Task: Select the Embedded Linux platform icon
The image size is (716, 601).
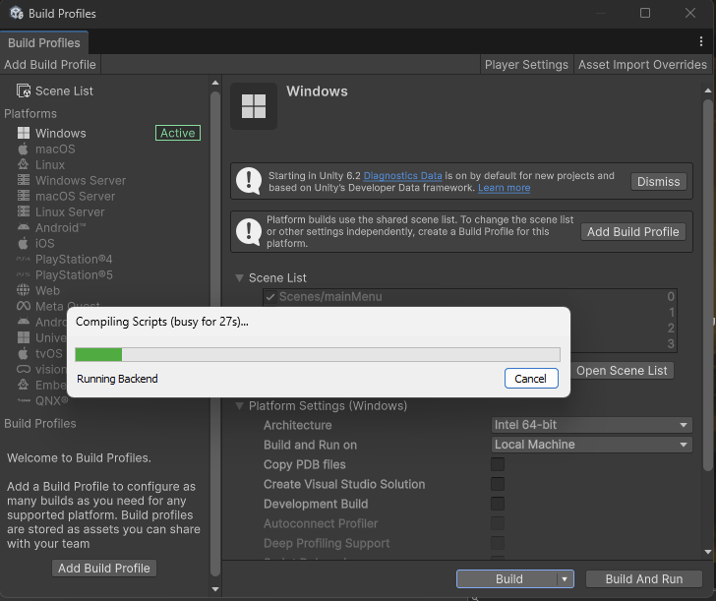Action: [24, 385]
